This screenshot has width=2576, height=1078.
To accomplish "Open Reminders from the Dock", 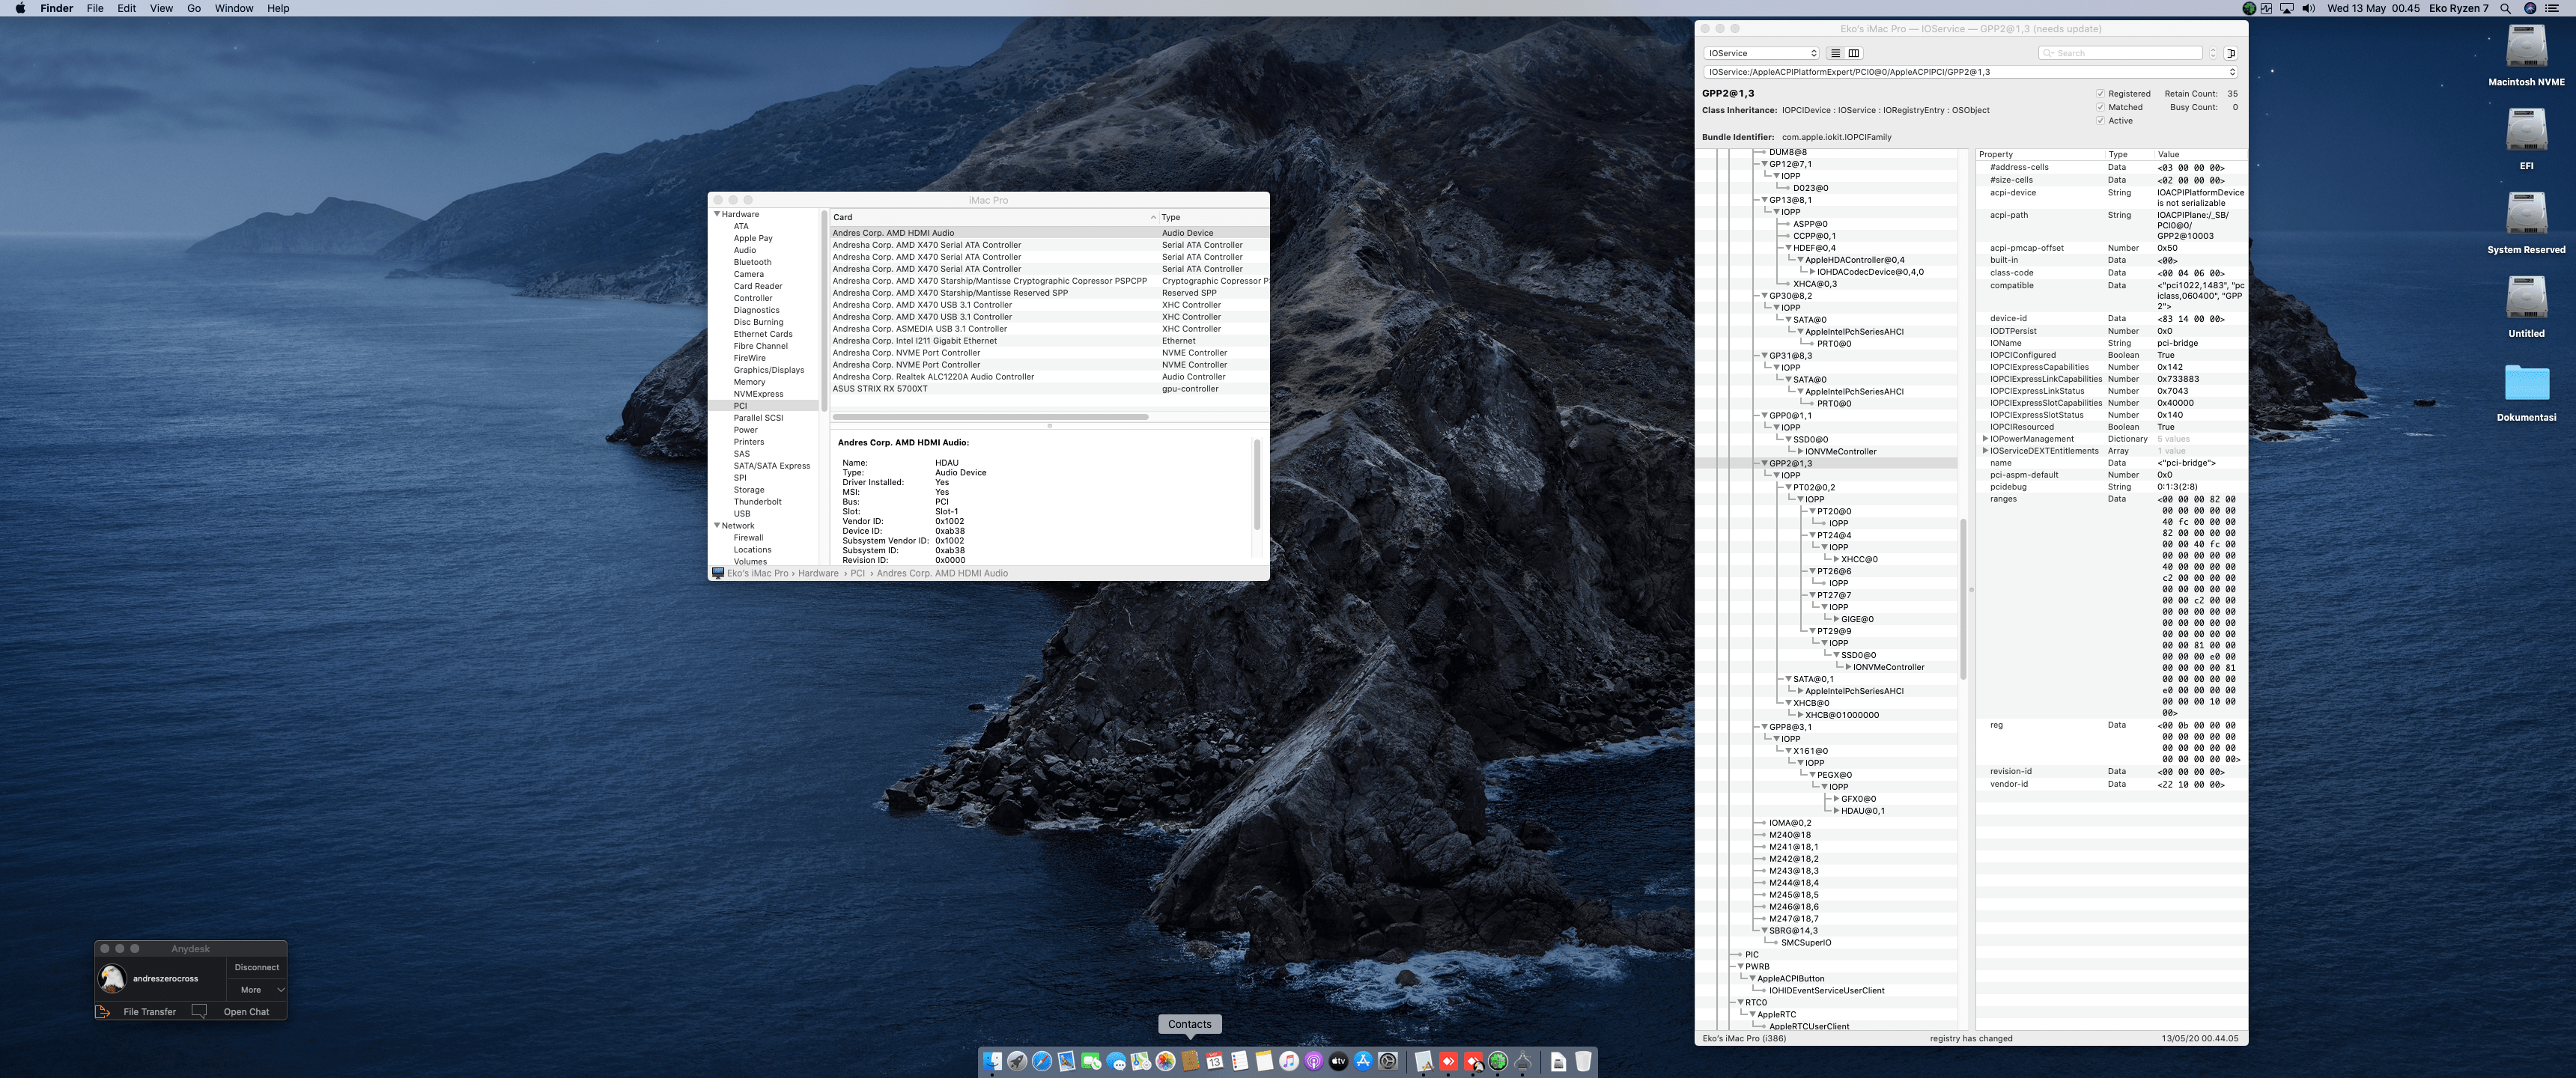I will [x=1240, y=1061].
